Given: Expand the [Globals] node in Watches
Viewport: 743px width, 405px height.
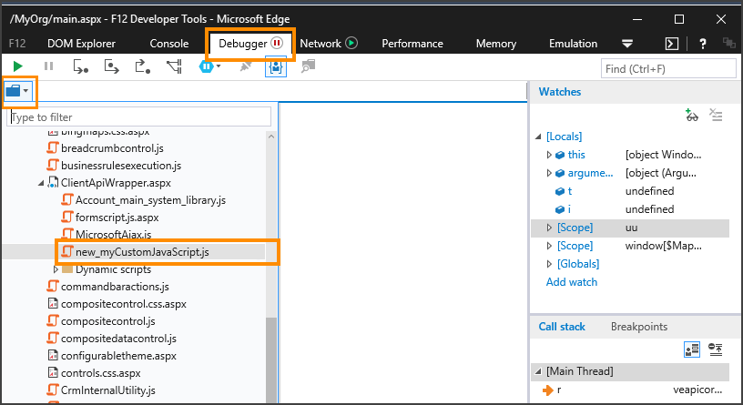Looking at the screenshot, I should [x=549, y=264].
